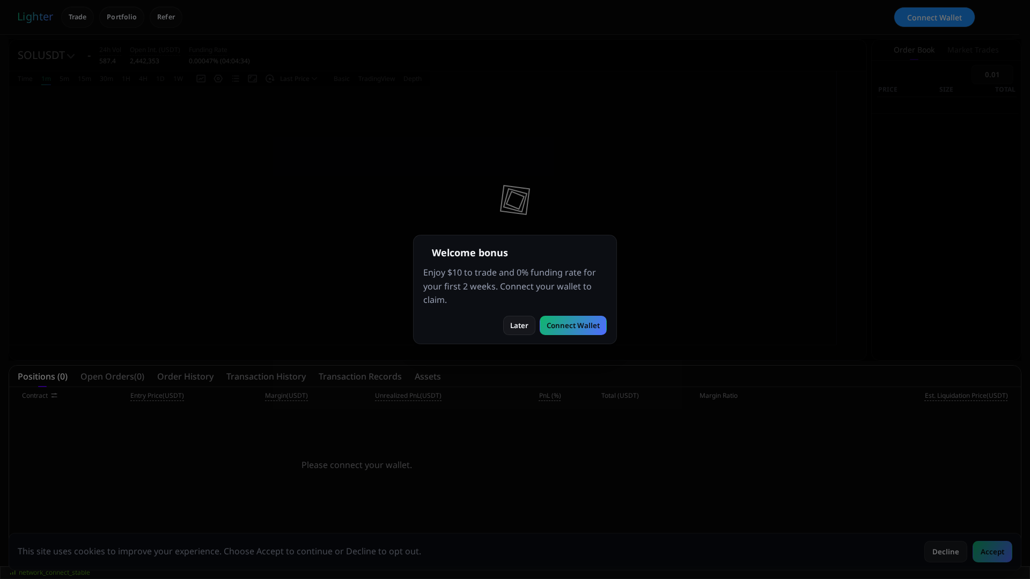Open the Refer page from the navigation
The width and height of the screenshot is (1030, 579).
pos(165,17)
